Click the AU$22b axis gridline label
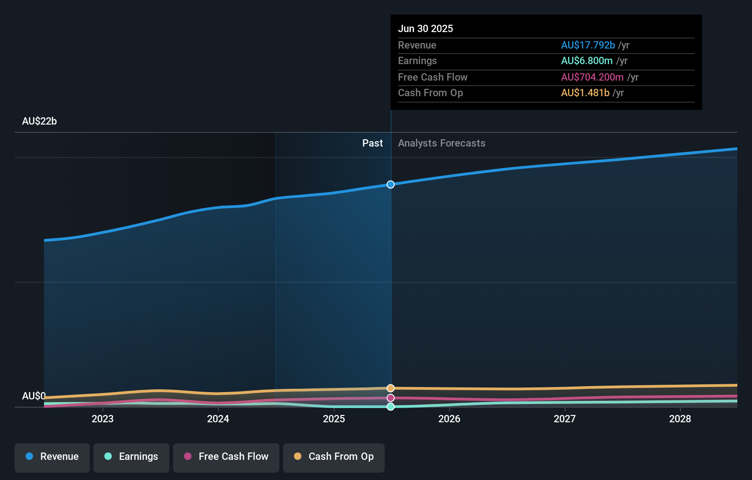752x480 pixels. pos(39,121)
